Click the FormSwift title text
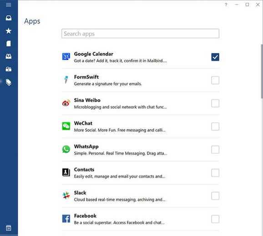 click(86, 77)
